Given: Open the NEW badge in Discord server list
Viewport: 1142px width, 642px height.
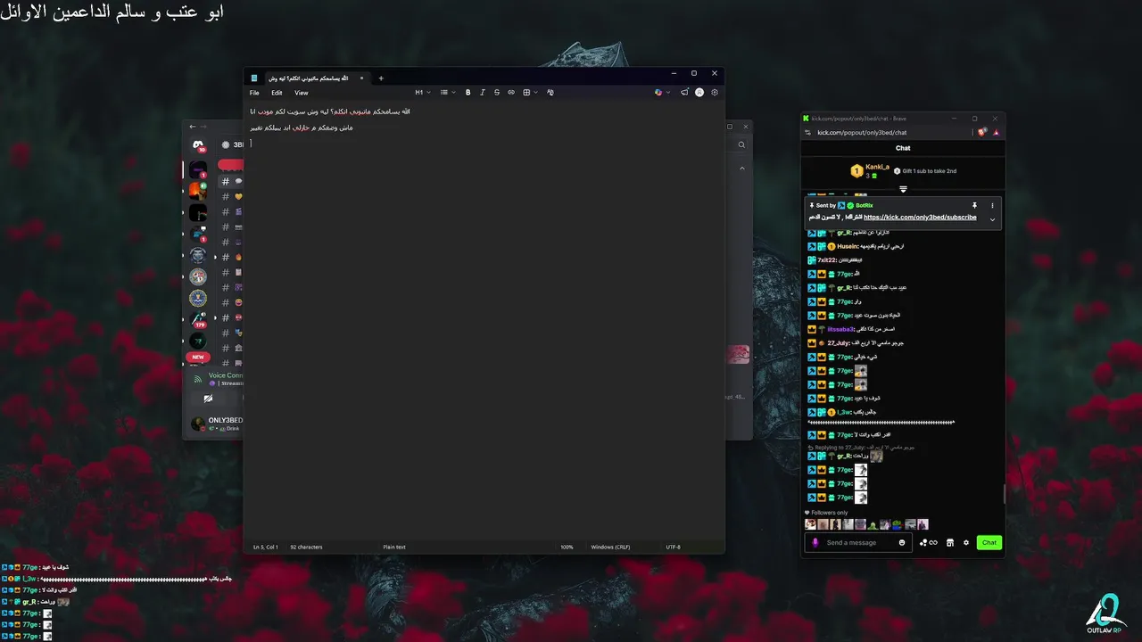Looking at the screenshot, I should 198,357.
